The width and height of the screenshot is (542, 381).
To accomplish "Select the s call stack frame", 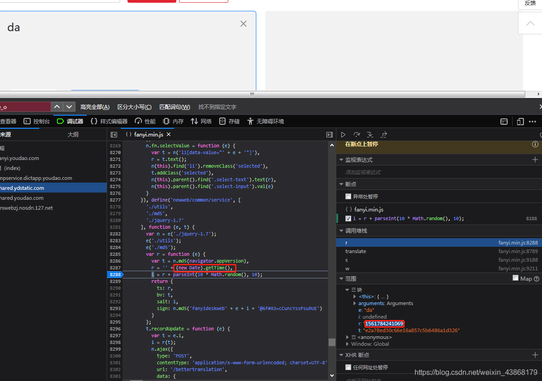I will pyautogui.click(x=439, y=260).
